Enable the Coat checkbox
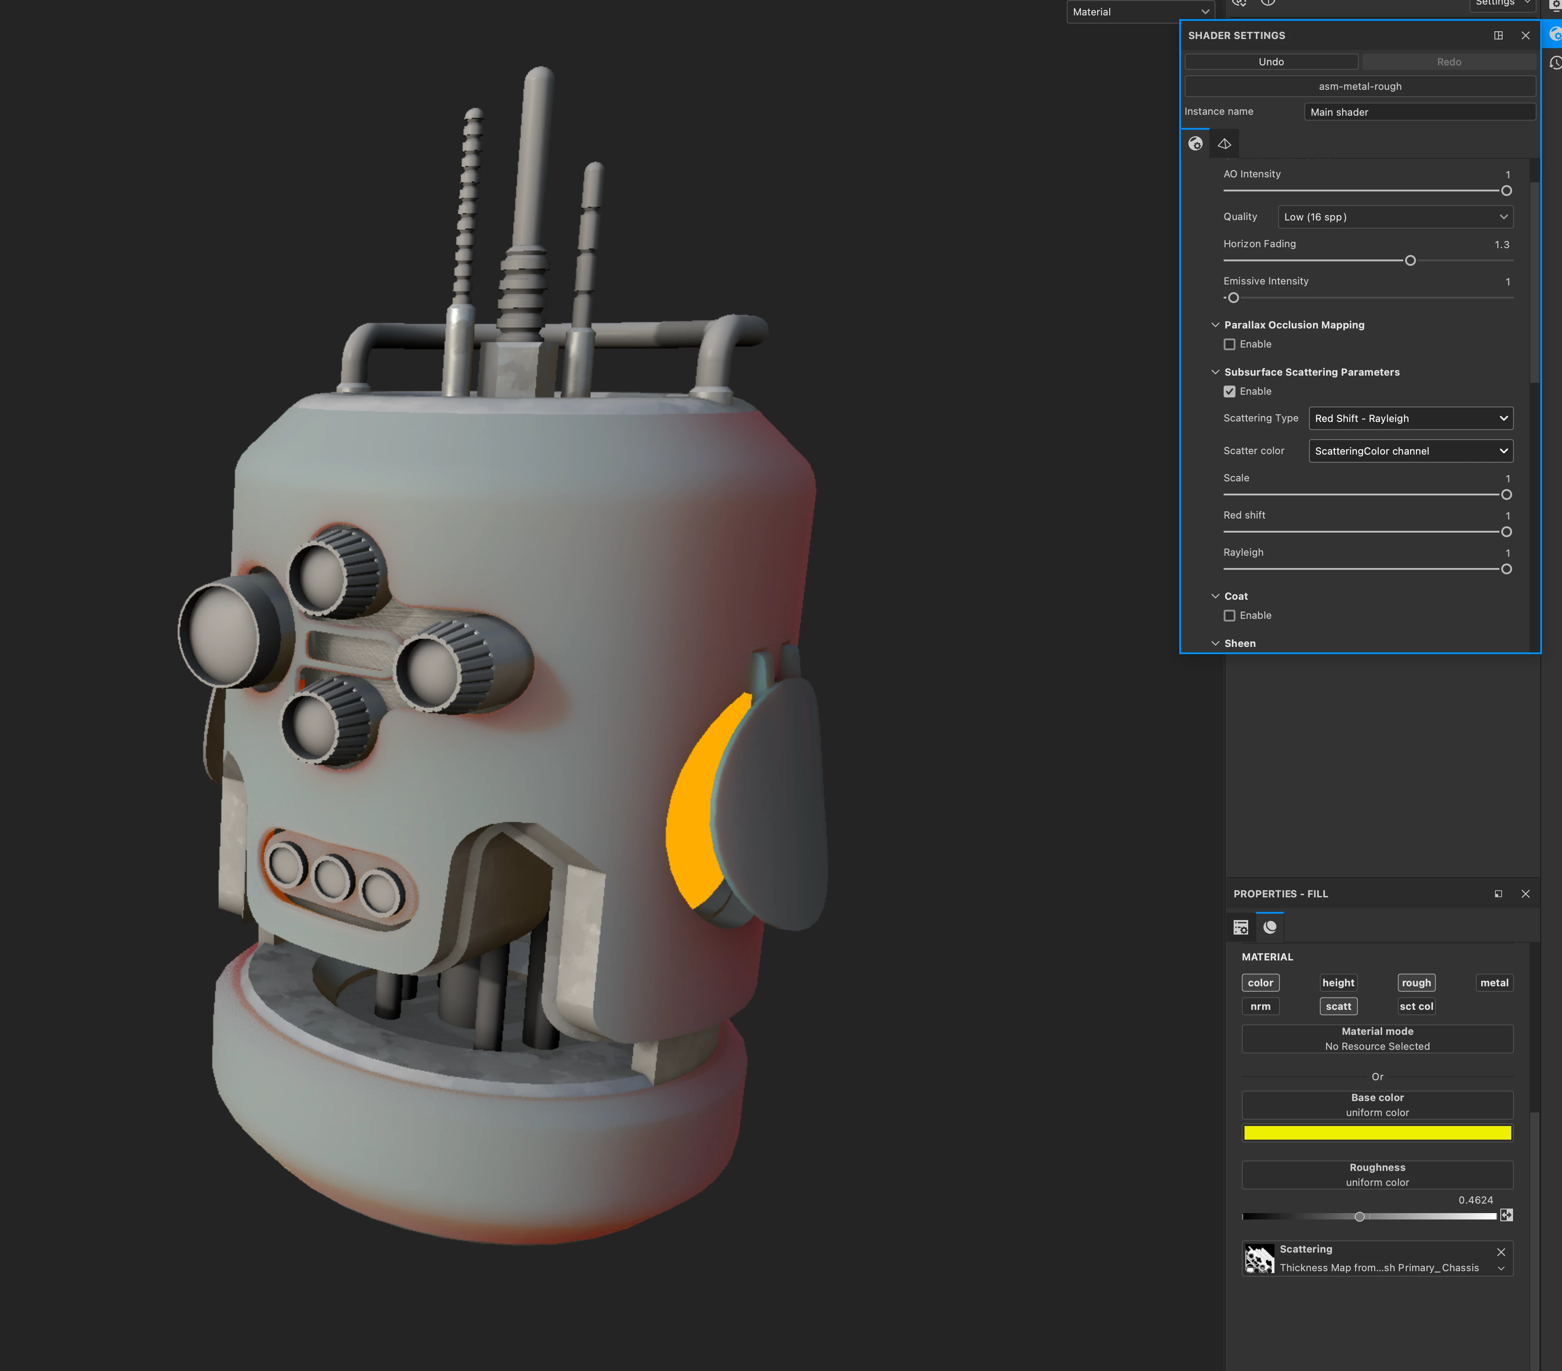Image resolution: width=1562 pixels, height=1371 pixels. pyautogui.click(x=1230, y=616)
